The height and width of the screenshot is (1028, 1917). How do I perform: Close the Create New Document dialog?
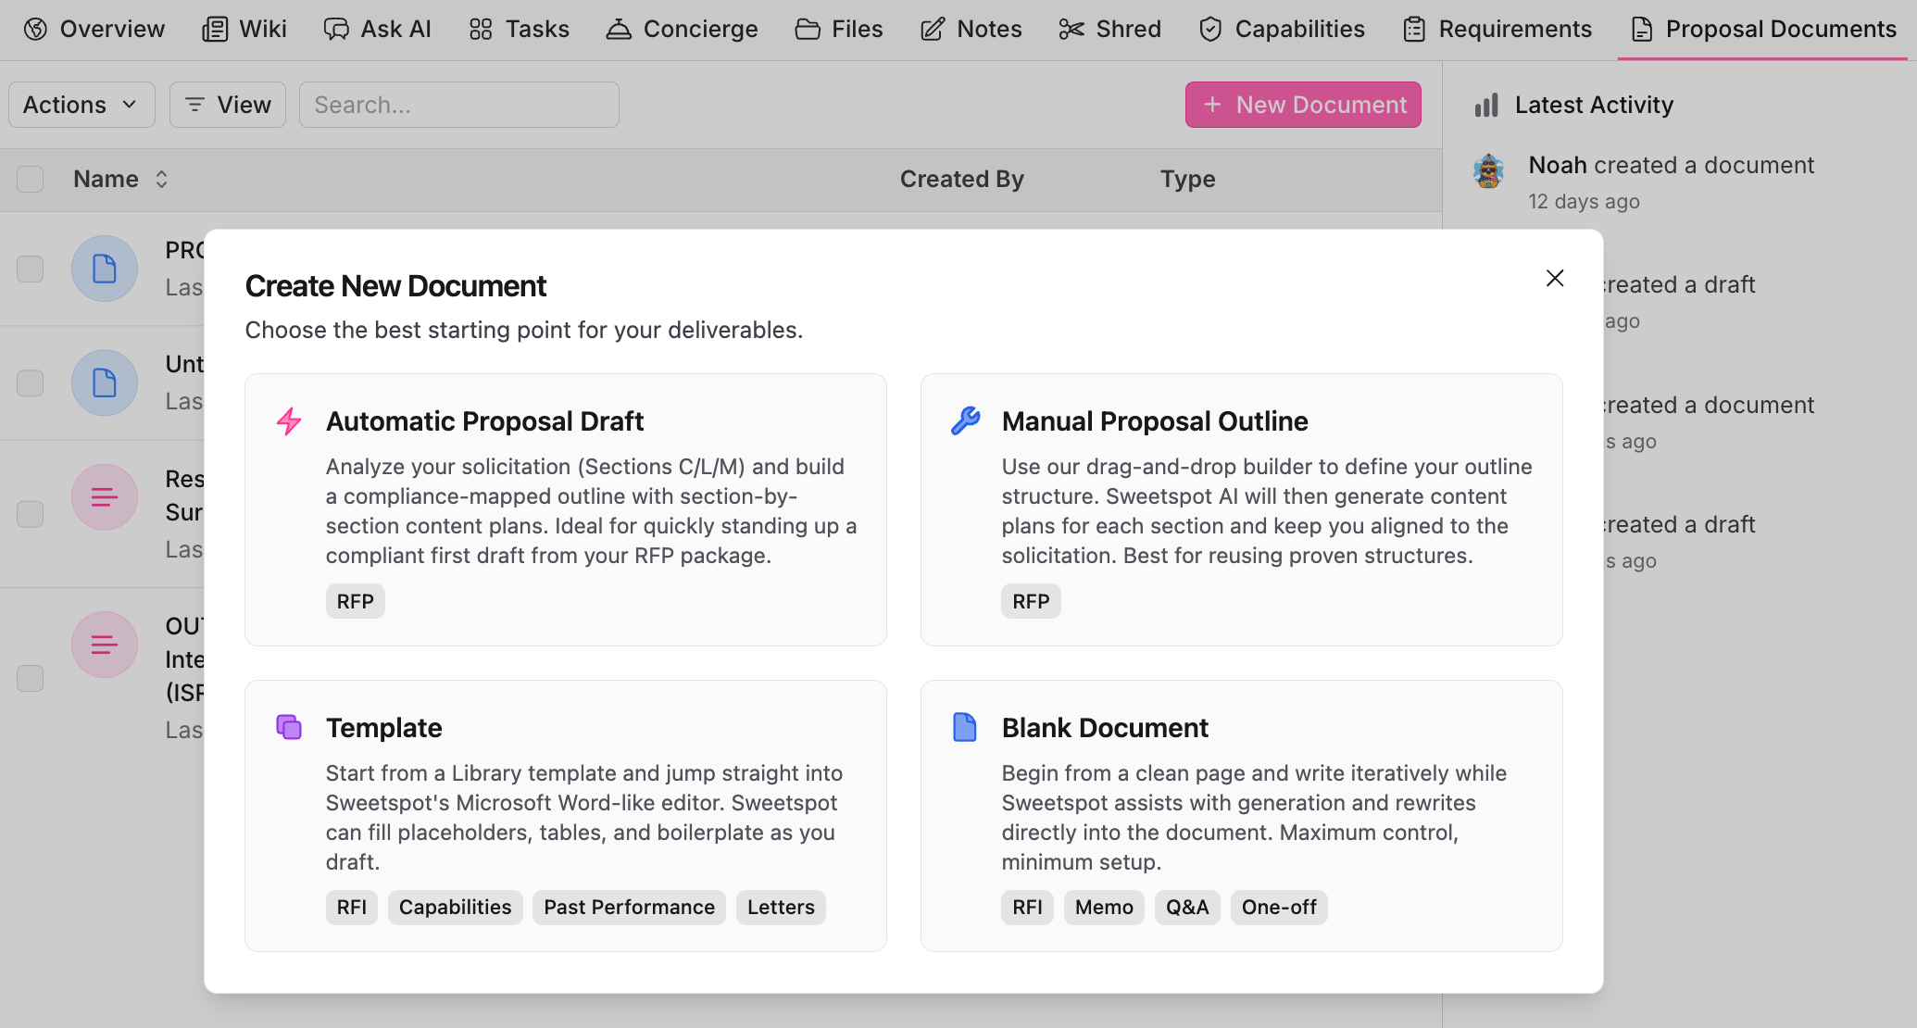(1555, 278)
